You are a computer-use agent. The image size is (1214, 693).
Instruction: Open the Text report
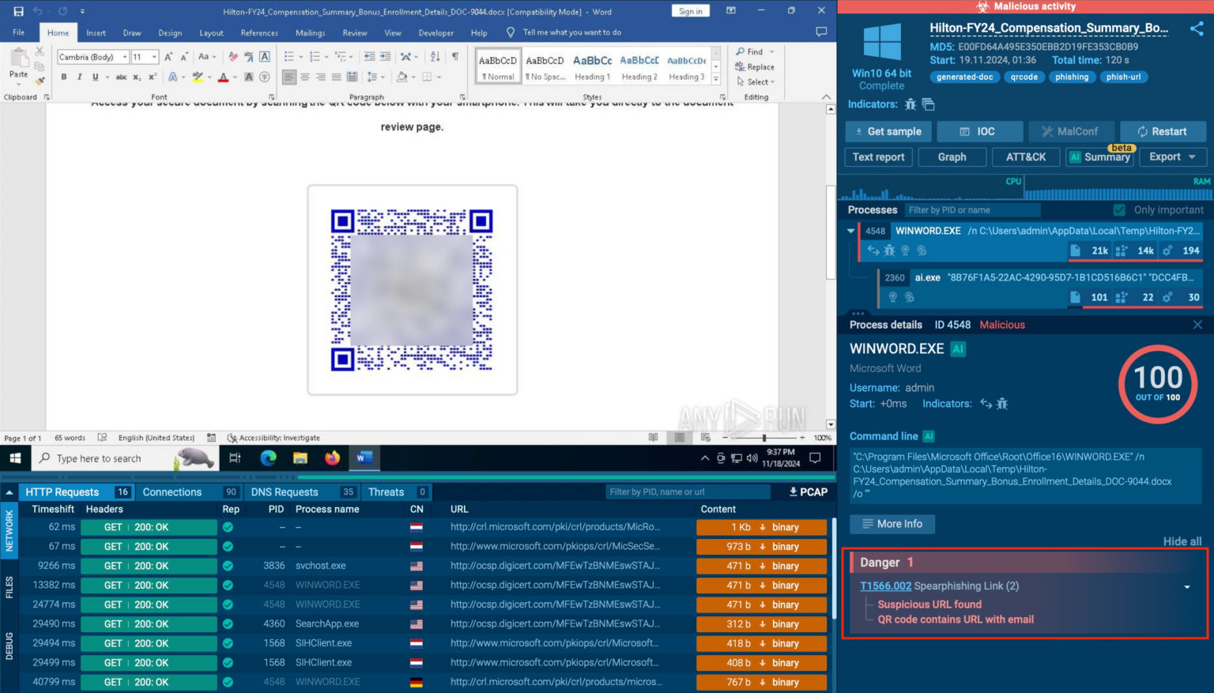click(878, 156)
